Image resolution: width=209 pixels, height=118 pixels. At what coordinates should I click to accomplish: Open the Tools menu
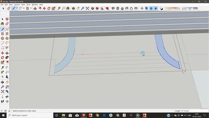point(28,5)
